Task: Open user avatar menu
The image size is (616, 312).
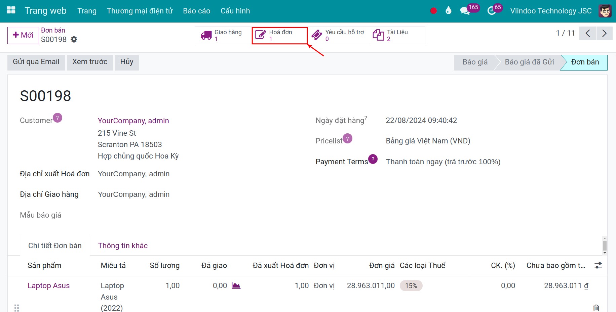Action: [x=605, y=11]
